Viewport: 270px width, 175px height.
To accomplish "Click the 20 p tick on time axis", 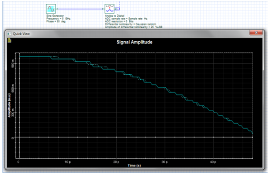I will [116, 162].
